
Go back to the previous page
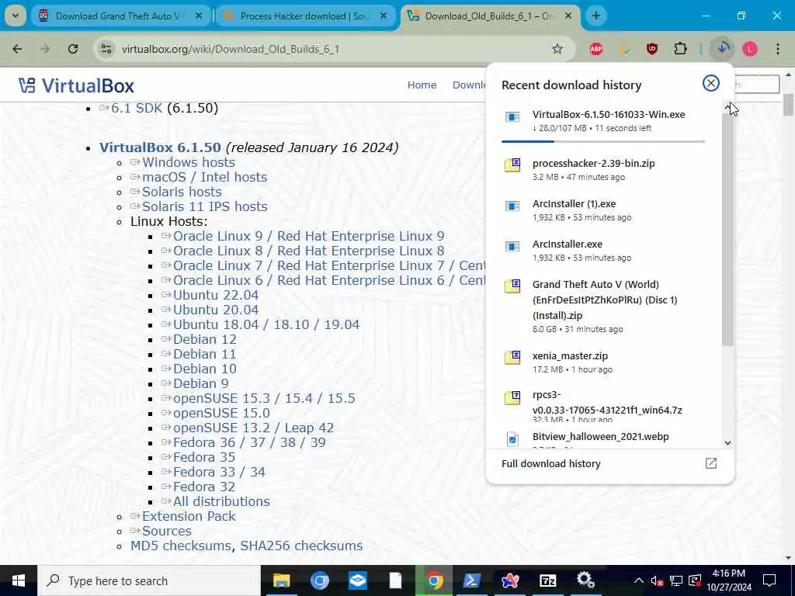point(17,49)
